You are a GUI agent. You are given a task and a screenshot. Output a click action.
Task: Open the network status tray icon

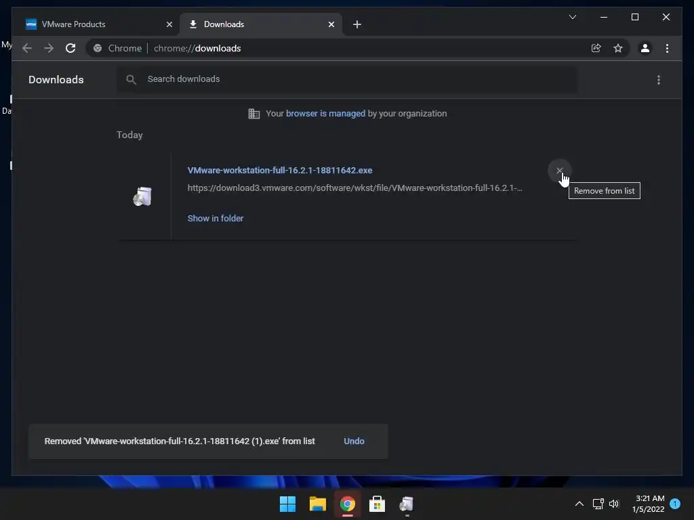(598, 504)
